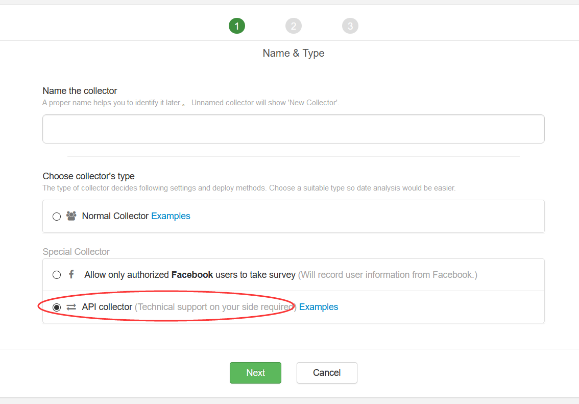Image resolution: width=579 pixels, height=404 pixels.
Task: Click the Normal Collector label text
Action: (115, 216)
